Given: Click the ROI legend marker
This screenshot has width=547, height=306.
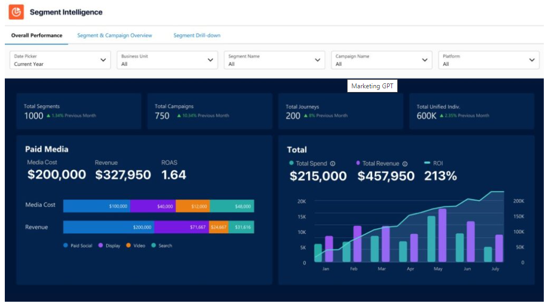Looking at the screenshot, I should 427,163.
